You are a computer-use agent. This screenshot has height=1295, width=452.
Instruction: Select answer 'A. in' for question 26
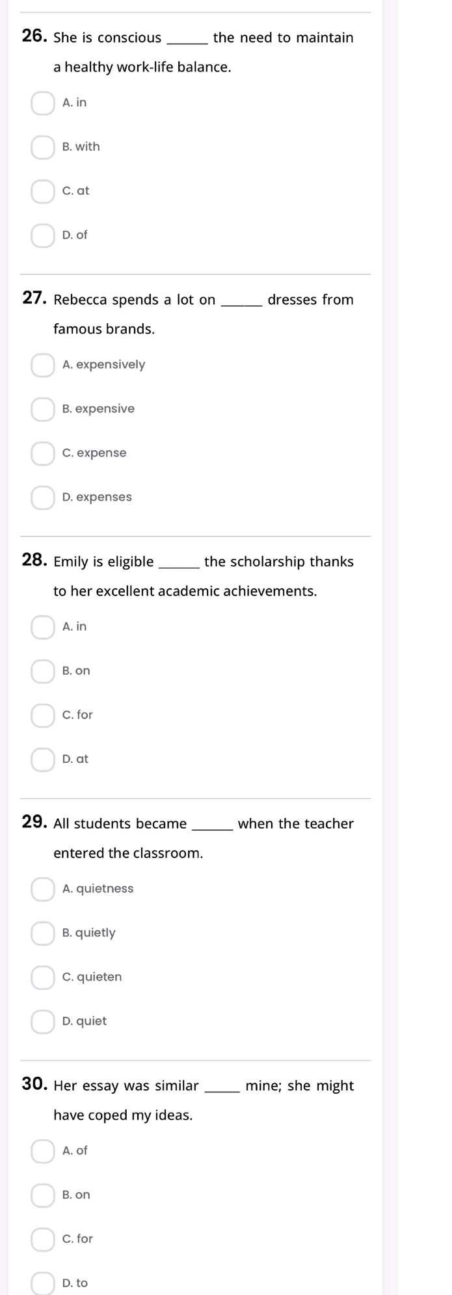tap(43, 103)
